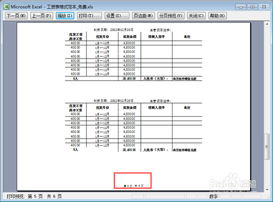273x202 pixels.
Task: Show margins with 页边距 button
Action: click(x=143, y=16)
